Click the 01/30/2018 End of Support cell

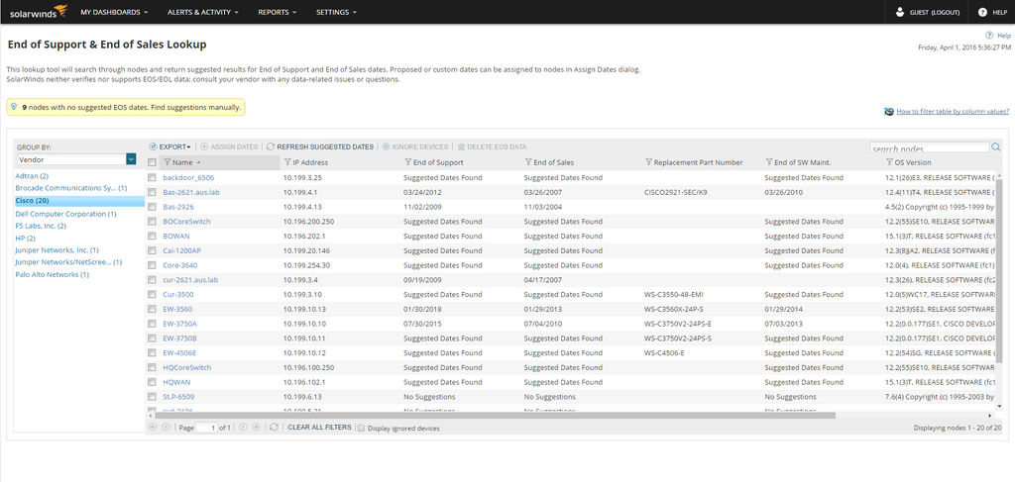coord(422,309)
